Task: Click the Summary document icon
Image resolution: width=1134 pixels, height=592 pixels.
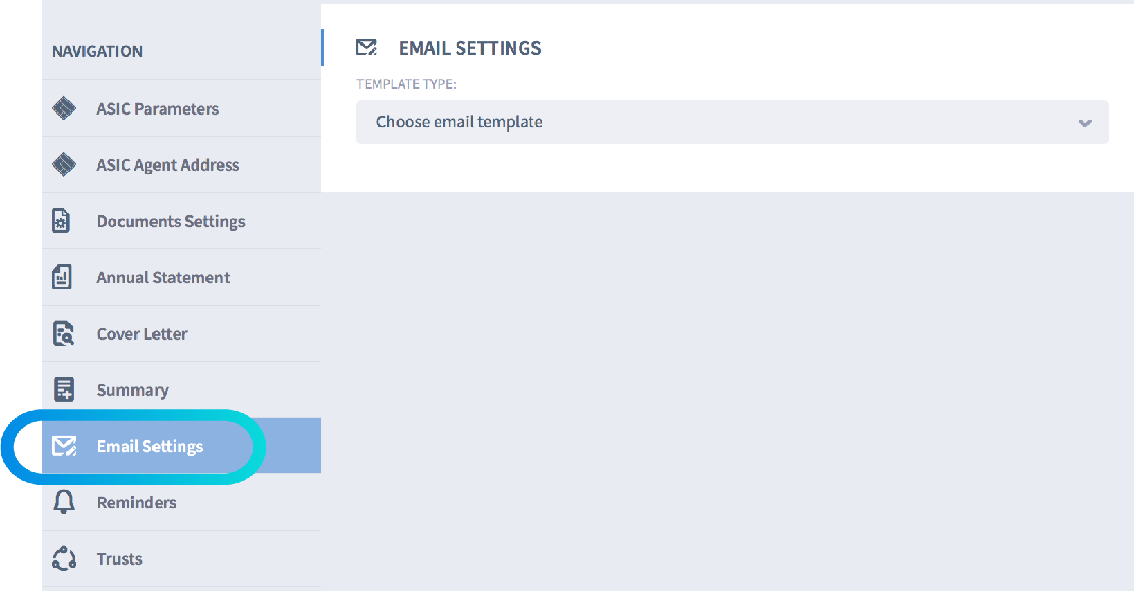Action: (x=64, y=390)
